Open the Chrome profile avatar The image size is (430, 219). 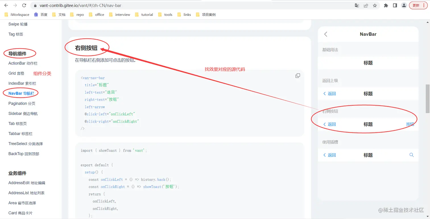coord(404,5)
